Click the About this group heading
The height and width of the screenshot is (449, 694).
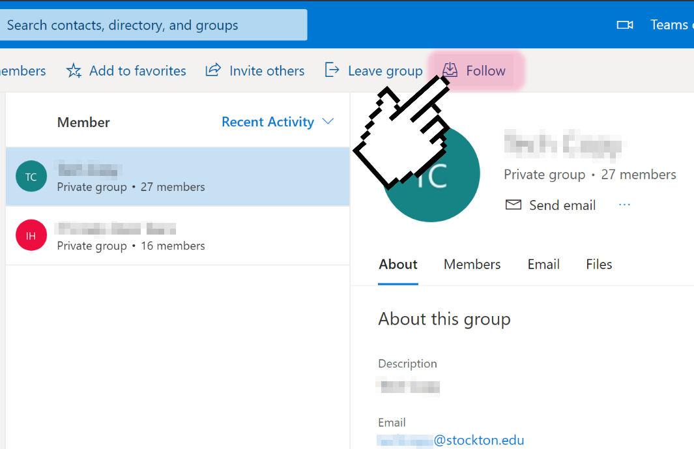click(x=444, y=319)
